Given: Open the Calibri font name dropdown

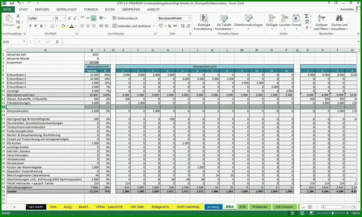Looking at the screenshot, I should (x=53, y=18).
